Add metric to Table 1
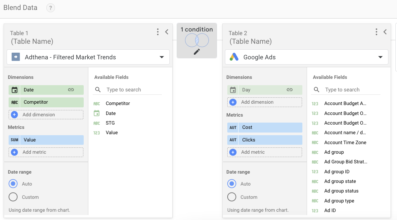Screen dimensions: 397x220 pyautogui.click(x=46, y=152)
